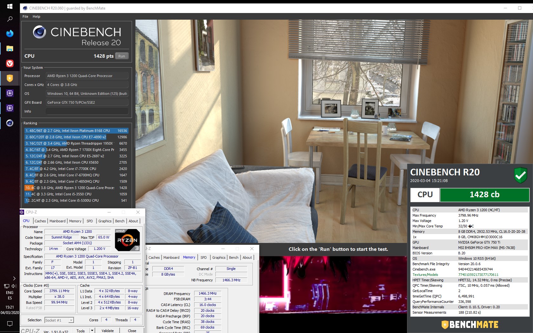Click the 1428 cb score in BenchMate
Image resolution: width=533 pixels, height=333 pixels.
click(x=484, y=195)
